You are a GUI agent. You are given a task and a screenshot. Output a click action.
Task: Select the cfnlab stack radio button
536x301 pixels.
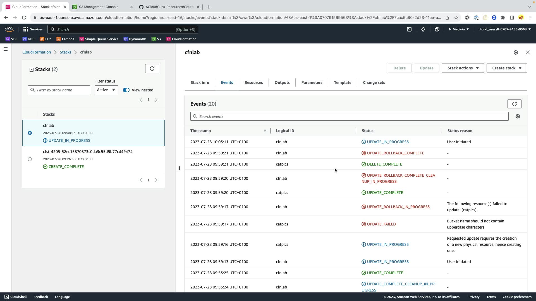pos(30,133)
